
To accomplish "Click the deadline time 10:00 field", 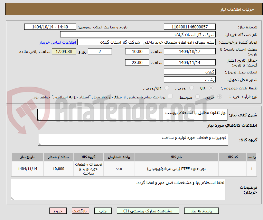I will 137,52.
